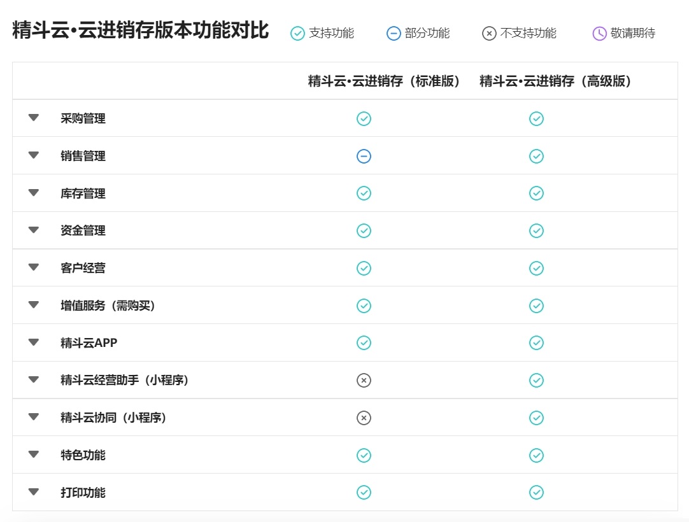Click the 部分功能 legend minus icon
The height and width of the screenshot is (522, 689).
pos(394,33)
